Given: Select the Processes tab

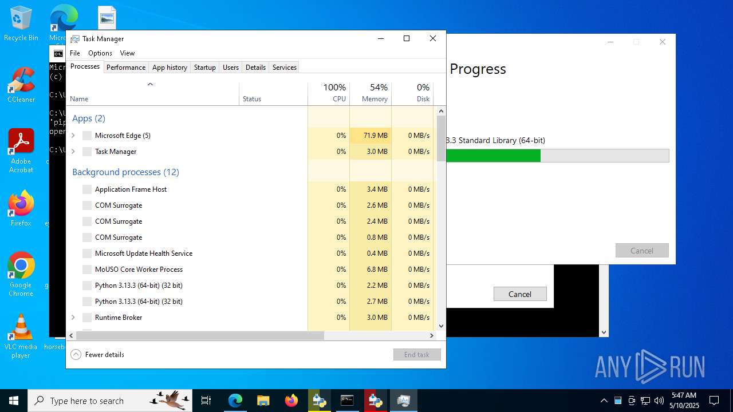Looking at the screenshot, I should [x=85, y=67].
